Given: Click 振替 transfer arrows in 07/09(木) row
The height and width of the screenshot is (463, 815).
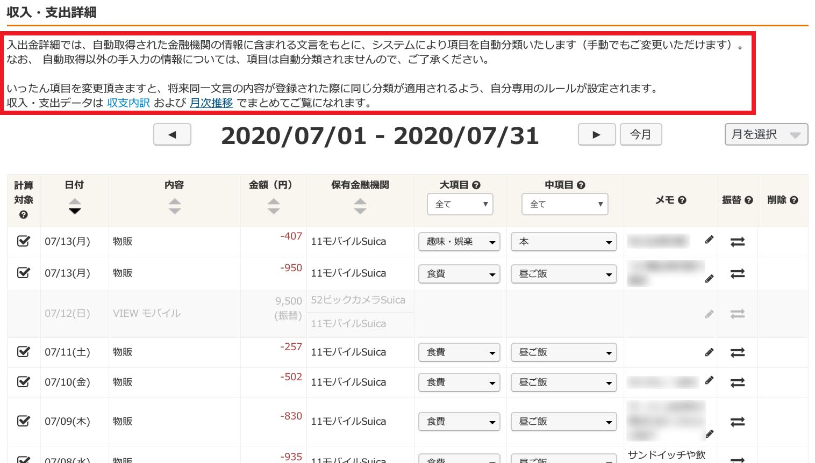Looking at the screenshot, I should [x=738, y=422].
